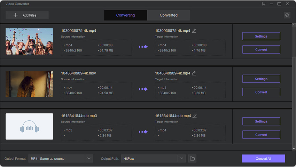
Task: Expand the Output Path dropdown arrow
Action: point(181,159)
